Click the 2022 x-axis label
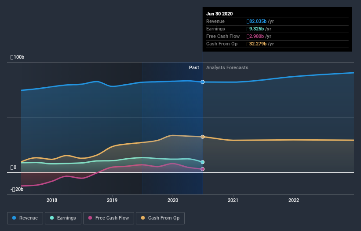Screen dimensions: 361x231 (x=294, y=200)
